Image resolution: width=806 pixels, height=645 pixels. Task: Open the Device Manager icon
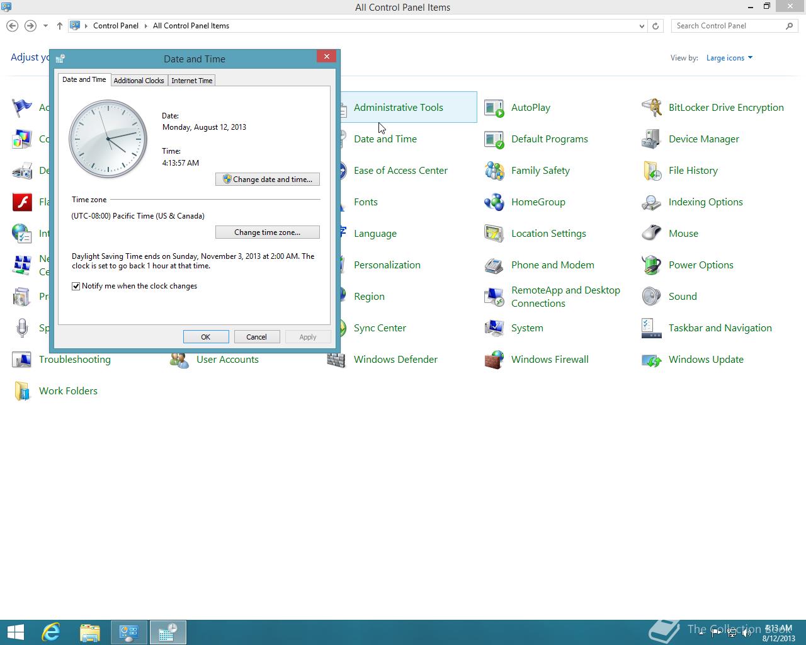652,139
